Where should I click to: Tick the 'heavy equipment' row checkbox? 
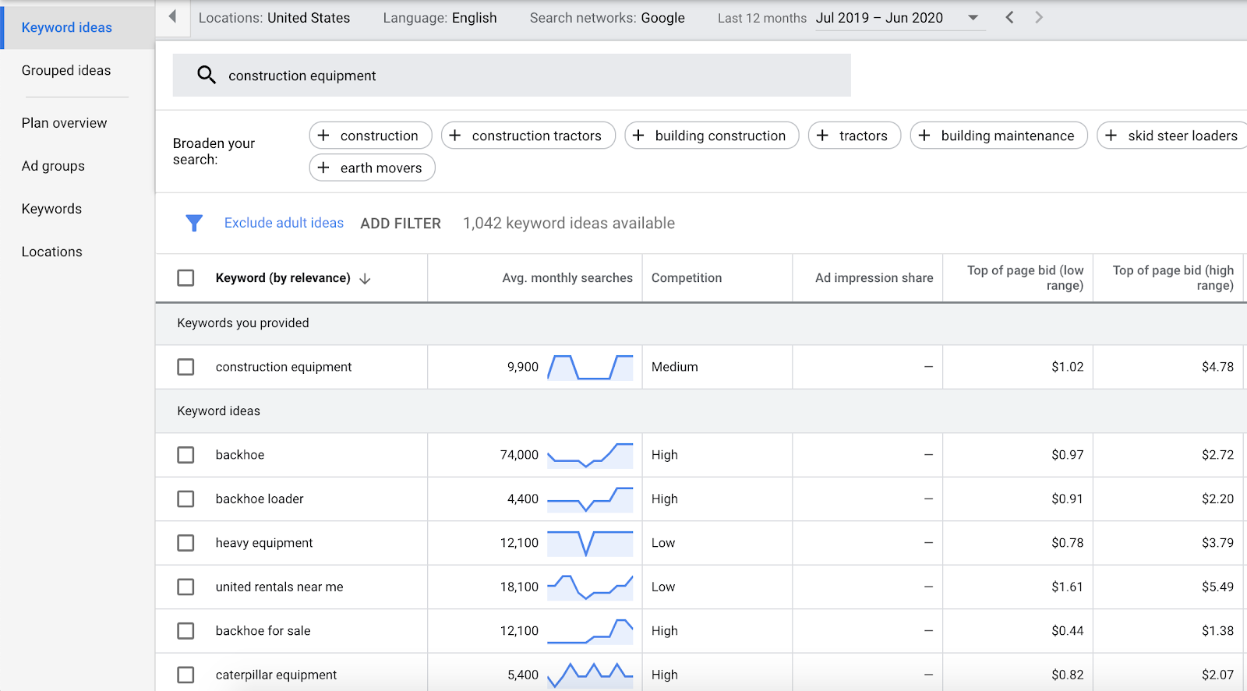point(185,543)
